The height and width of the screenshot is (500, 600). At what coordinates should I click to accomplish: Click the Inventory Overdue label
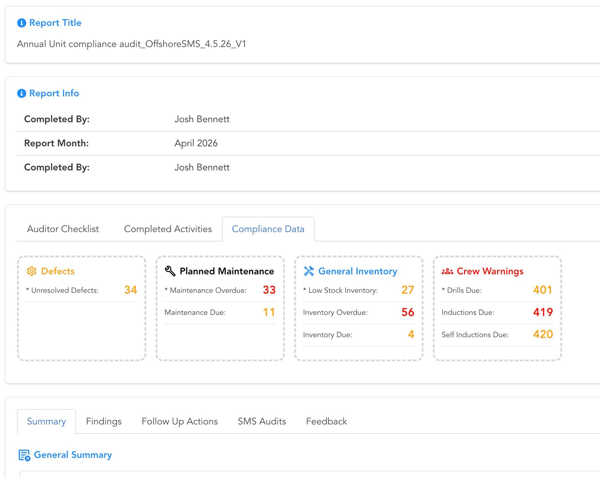click(x=335, y=313)
